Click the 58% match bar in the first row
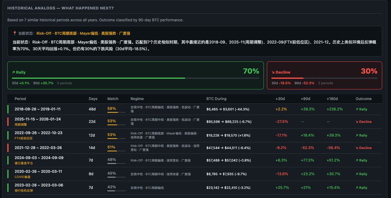Image resolution: width=391 pixels, height=198 pixels. point(117,112)
